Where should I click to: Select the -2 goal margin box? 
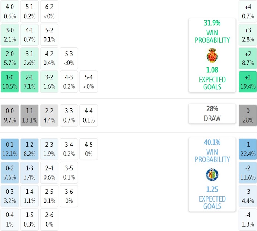pos(248,173)
